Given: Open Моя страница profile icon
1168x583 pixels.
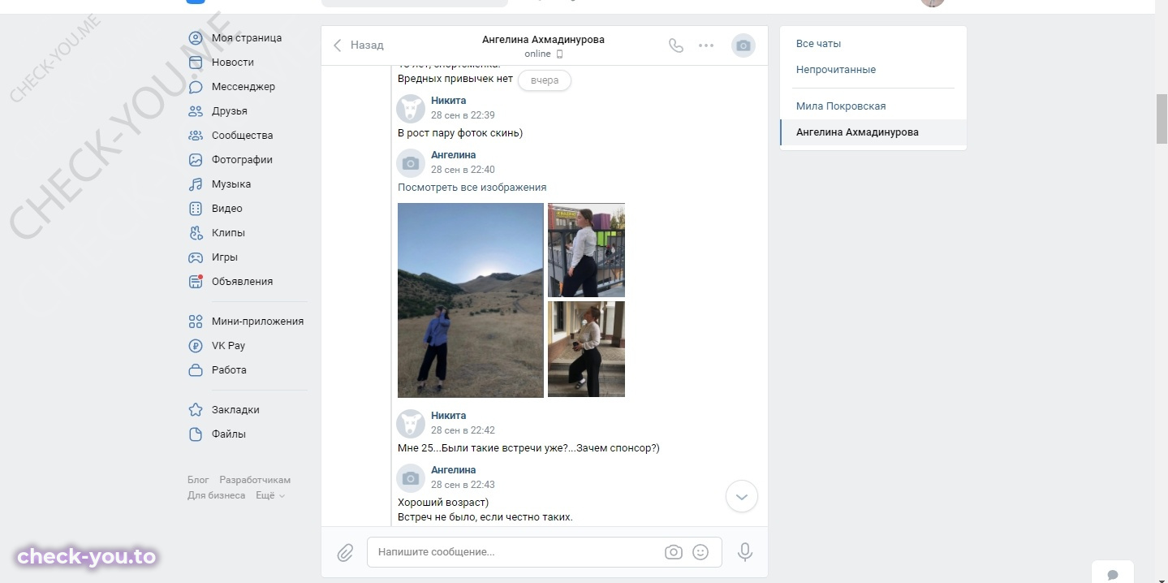Looking at the screenshot, I should click(x=195, y=38).
